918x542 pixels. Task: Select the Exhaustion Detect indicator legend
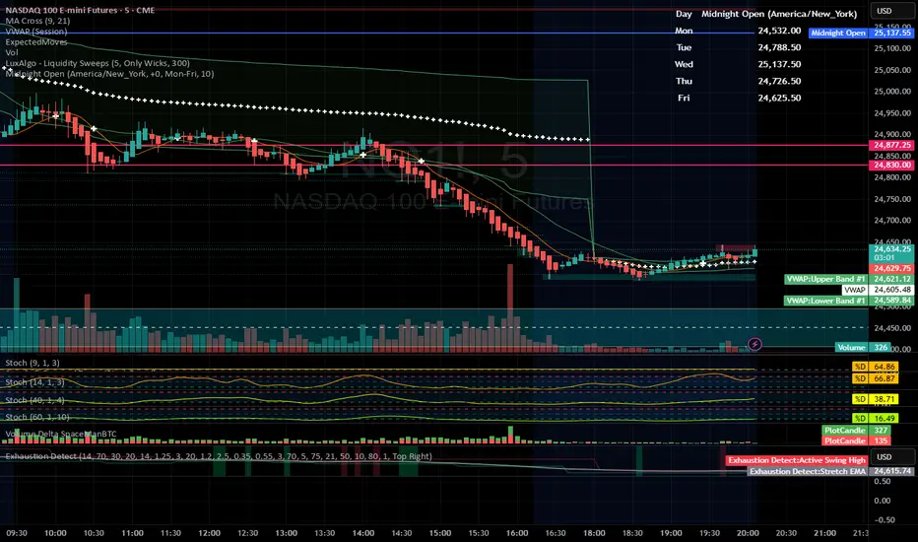pos(219,456)
